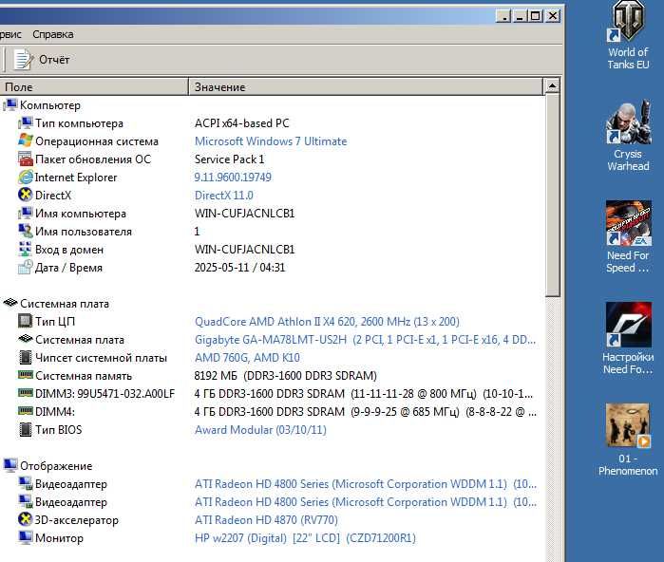Open Microsoft Windows 7 Ultimate link
This screenshot has width=664, height=562.
271,141
